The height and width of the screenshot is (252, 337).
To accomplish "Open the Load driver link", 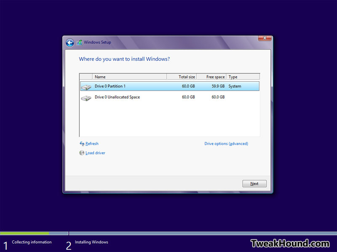I will click(95, 153).
